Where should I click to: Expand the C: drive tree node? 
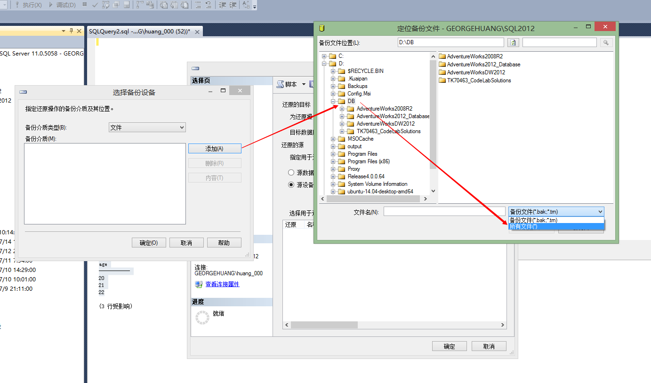(324, 56)
